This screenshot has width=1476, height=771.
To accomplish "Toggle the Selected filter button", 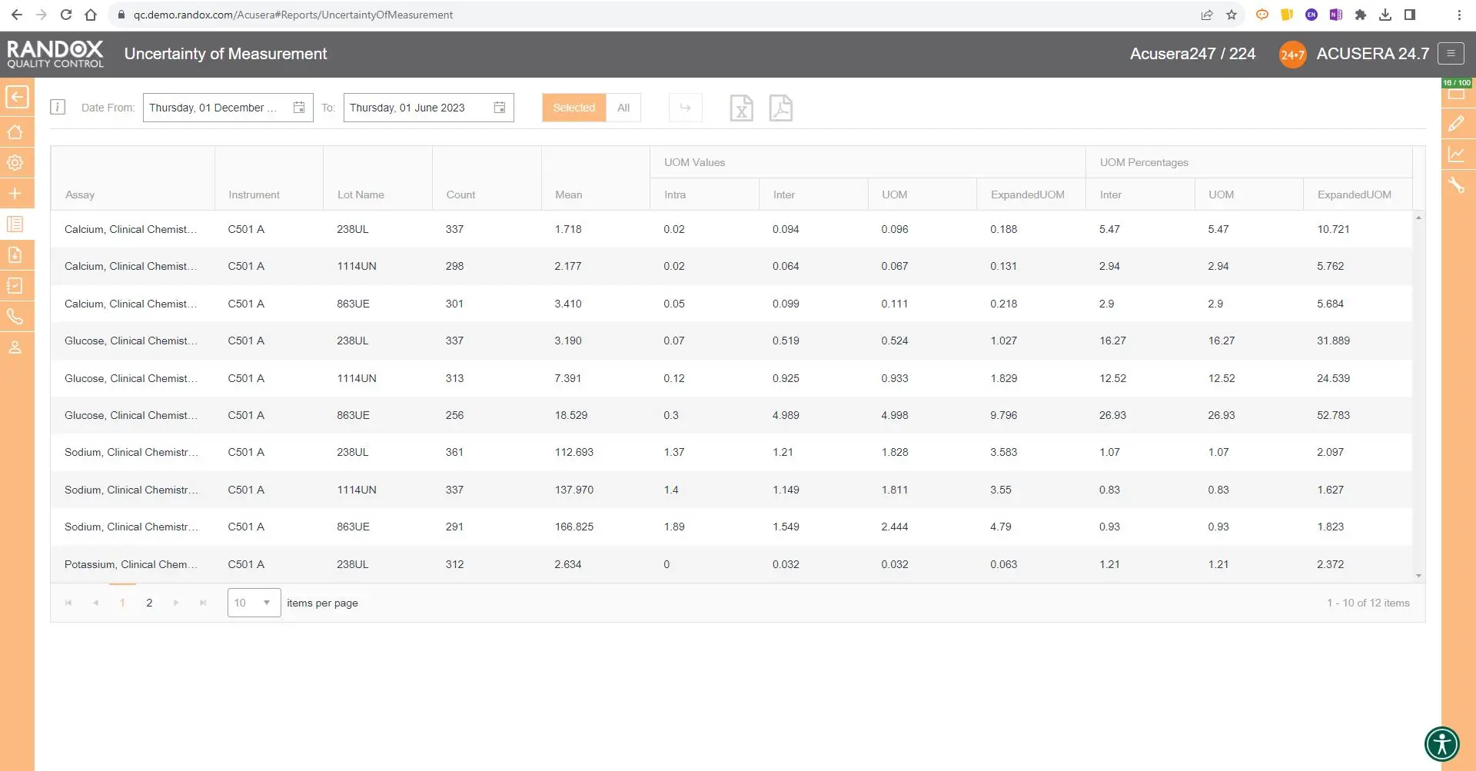I will click(x=573, y=108).
